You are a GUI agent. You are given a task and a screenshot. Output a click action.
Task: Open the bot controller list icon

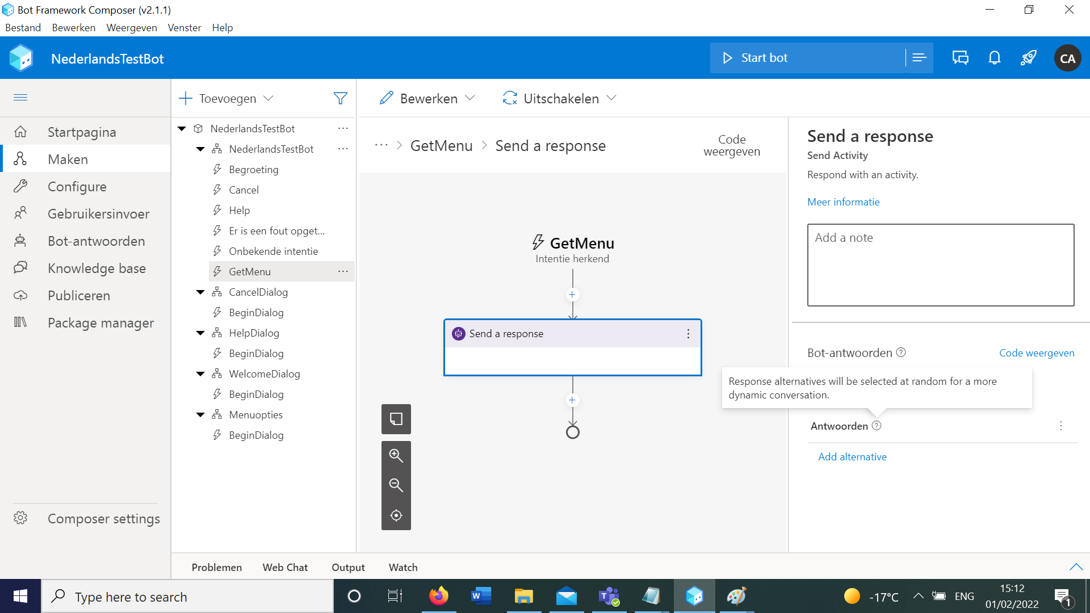(x=919, y=58)
